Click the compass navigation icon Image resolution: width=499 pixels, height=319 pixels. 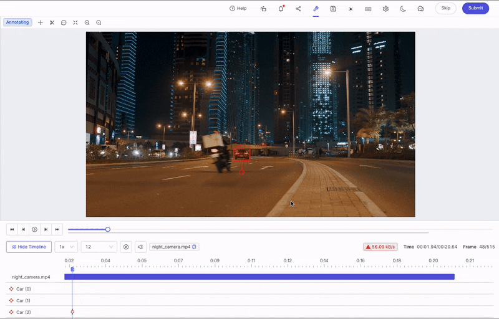tap(126, 247)
